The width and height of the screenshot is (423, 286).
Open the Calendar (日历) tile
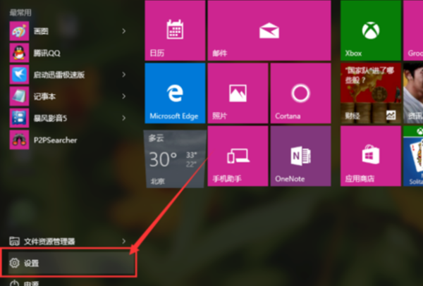175,30
